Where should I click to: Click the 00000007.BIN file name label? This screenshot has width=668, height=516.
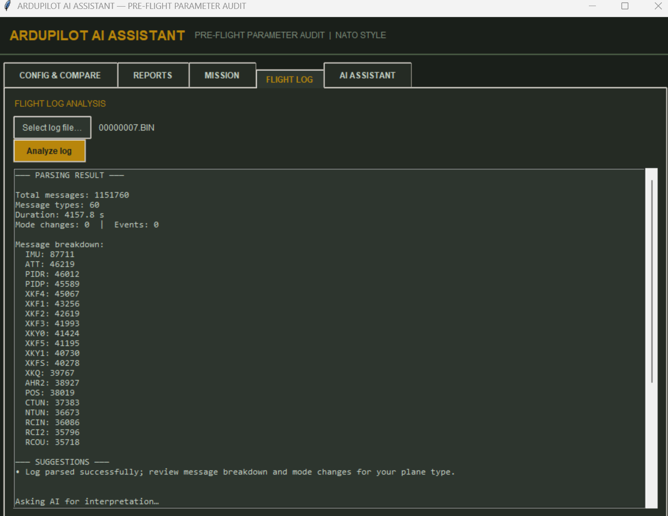pyautogui.click(x=127, y=128)
